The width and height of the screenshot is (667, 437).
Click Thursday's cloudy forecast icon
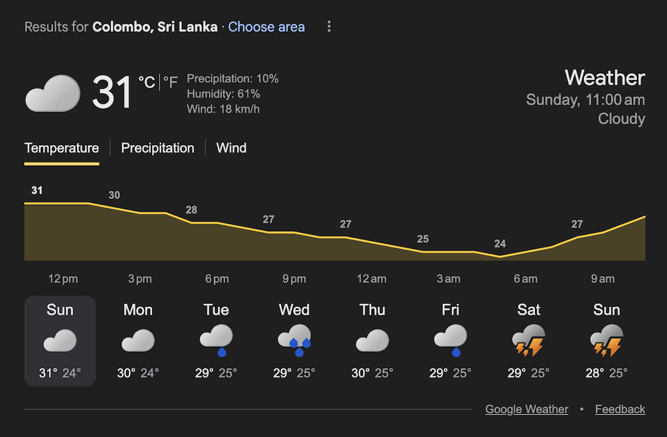pyautogui.click(x=372, y=340)
